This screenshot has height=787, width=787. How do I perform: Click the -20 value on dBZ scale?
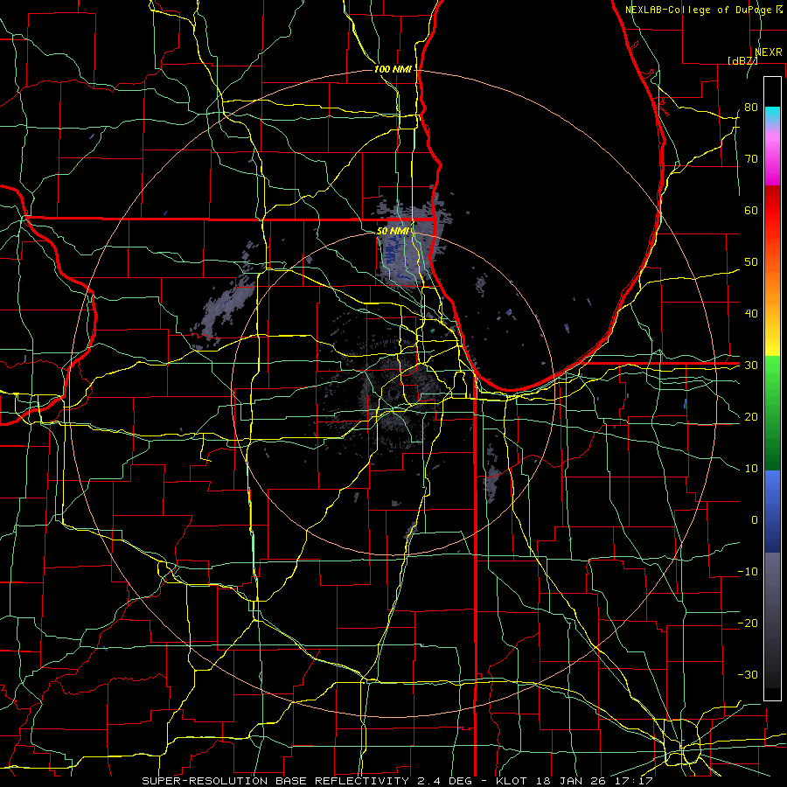(x=748, y=623)
